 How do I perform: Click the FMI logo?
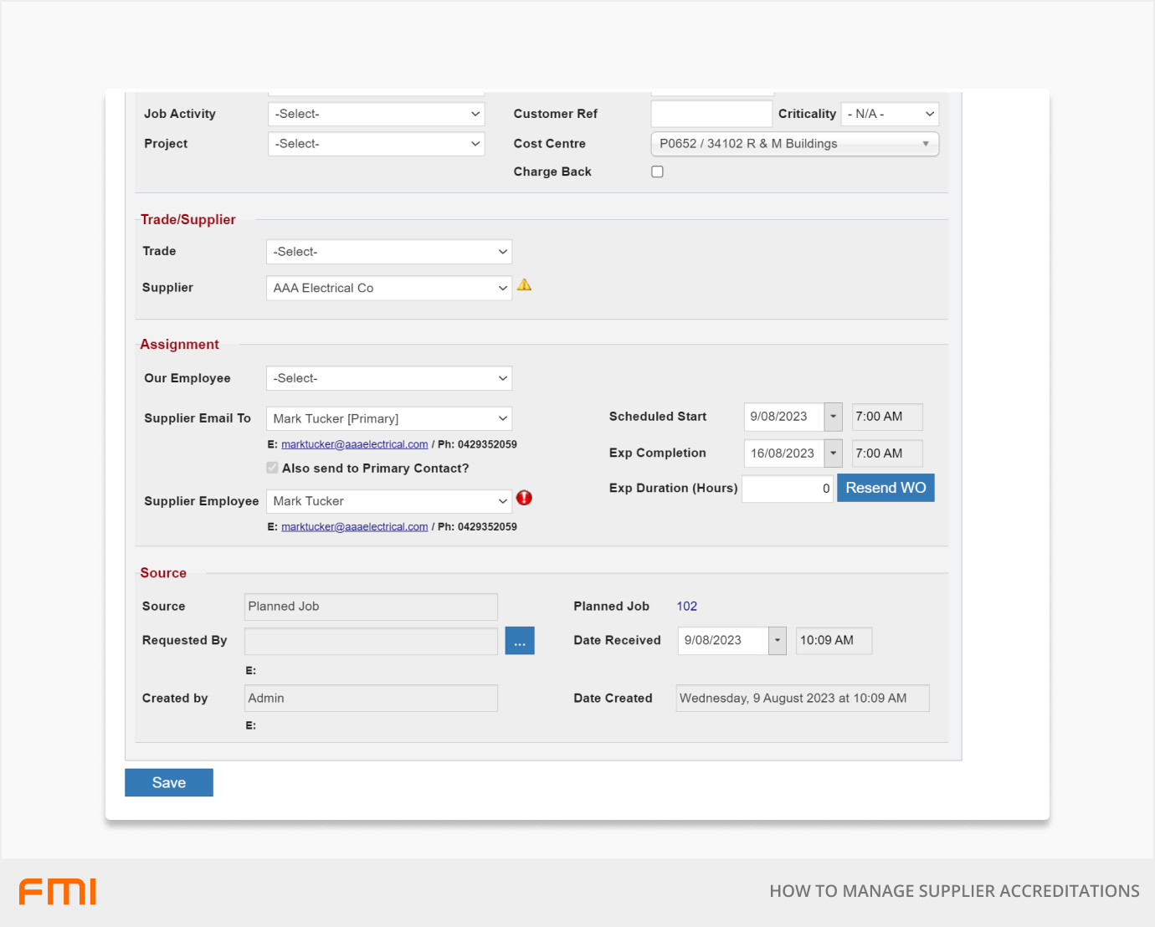(x=58, y=891)
